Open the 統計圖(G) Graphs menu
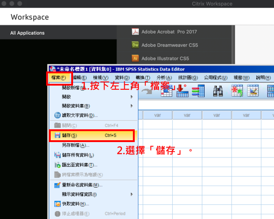This screenshot has height=219, width=274. pos(188,78)
